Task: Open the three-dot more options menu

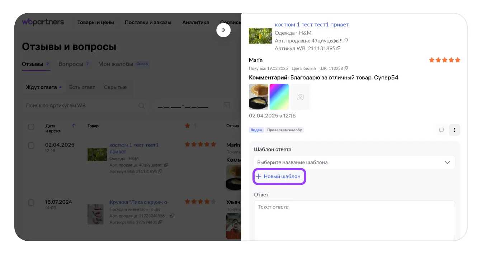Action: (x=454, y=130)
